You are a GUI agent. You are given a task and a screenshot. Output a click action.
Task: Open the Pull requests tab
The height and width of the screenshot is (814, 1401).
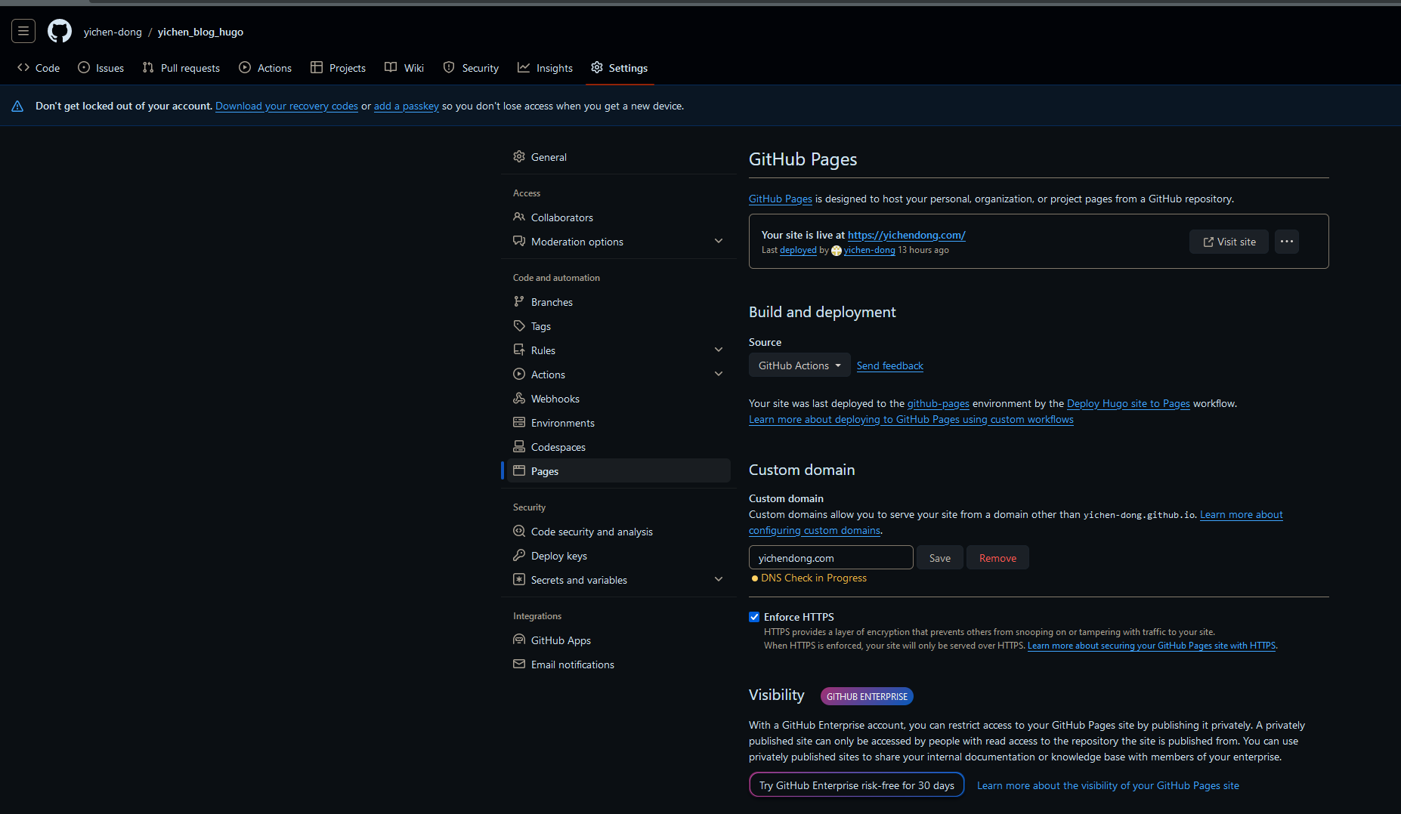pyautogui.click(x=181, y=68)
